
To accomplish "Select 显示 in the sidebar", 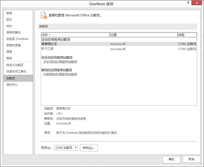I will click(x=9, y=20).
